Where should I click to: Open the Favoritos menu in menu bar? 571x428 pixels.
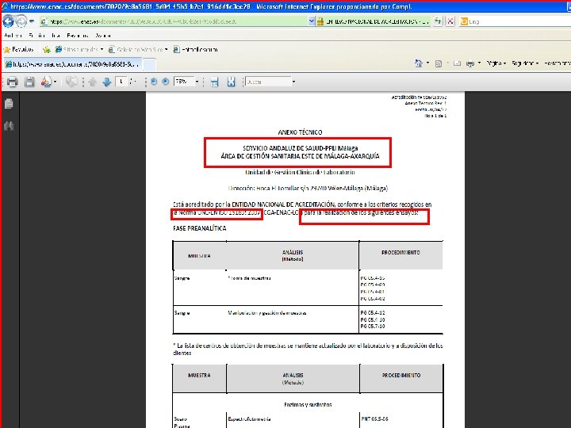click(78, 36)
